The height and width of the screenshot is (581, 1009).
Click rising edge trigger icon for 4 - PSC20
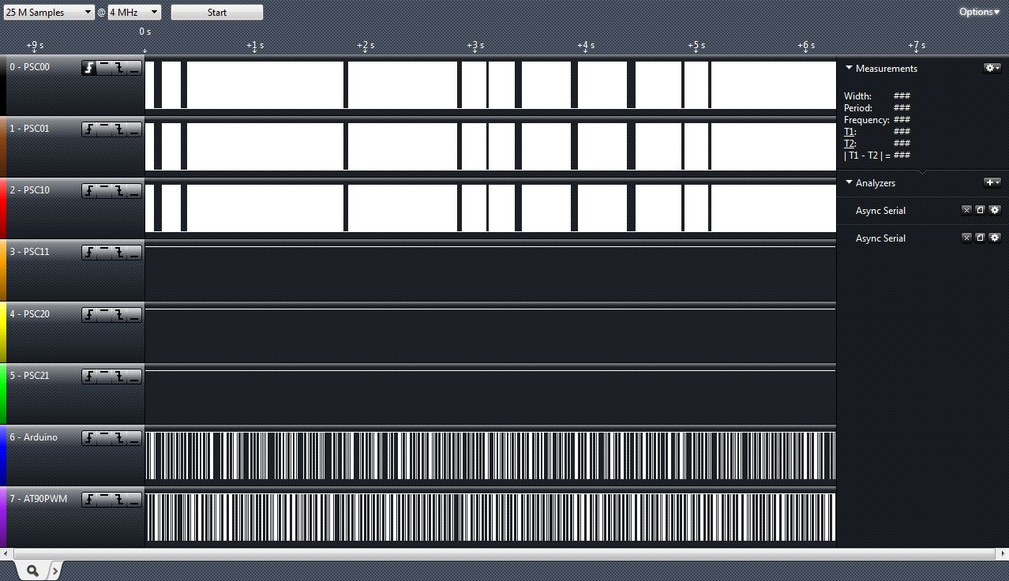tap(89, 315)
